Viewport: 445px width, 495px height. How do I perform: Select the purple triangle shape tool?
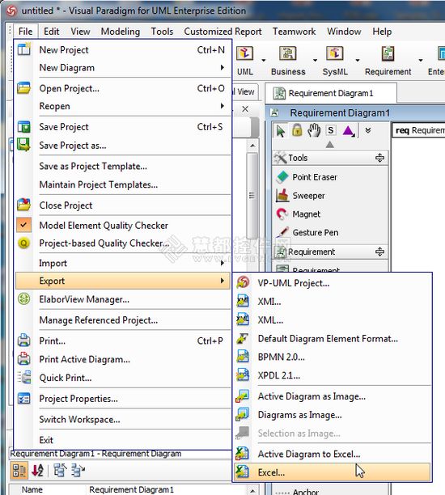click(x=349, y=130)
